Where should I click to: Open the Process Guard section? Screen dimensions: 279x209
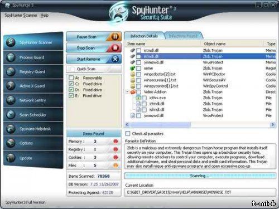pos(33,57)
